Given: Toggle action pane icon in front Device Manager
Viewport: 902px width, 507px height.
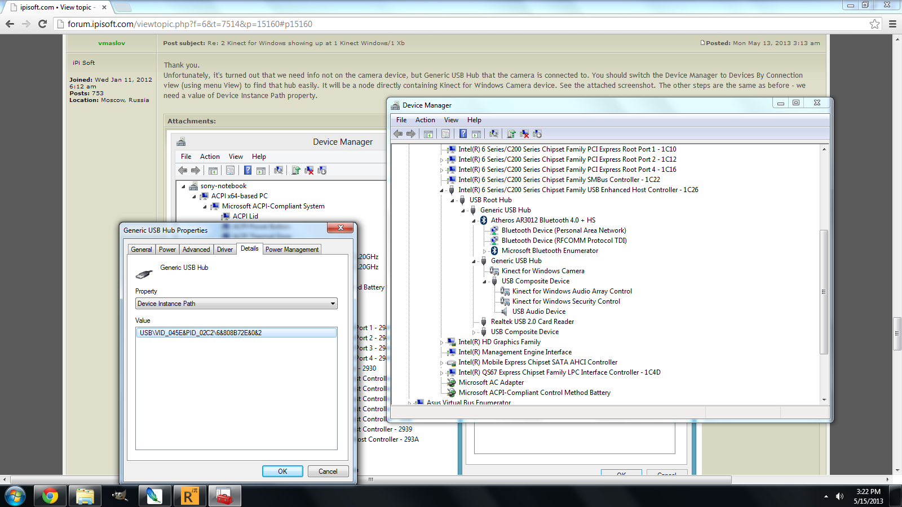Looking at the screenshot, I should click(x=476, y=134).
